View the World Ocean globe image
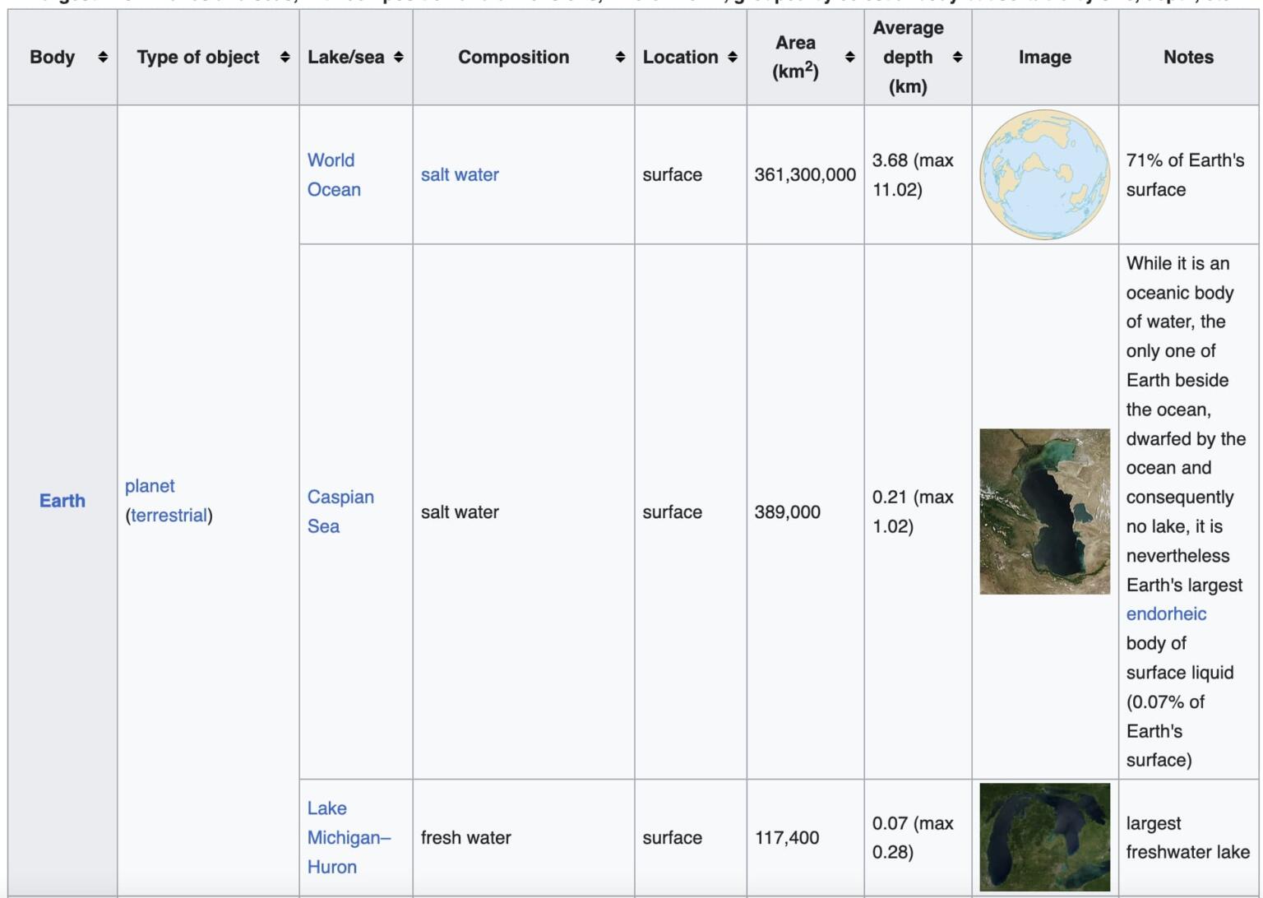 pyautogui.click(x=1045, y=174)
